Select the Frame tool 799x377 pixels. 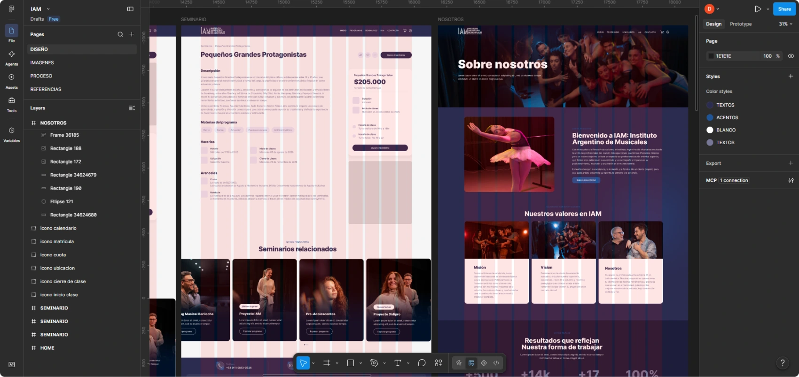(327, 363)
